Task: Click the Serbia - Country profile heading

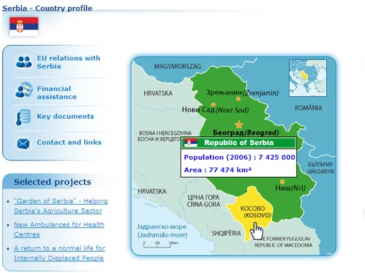Action: (x=47, y=8)
